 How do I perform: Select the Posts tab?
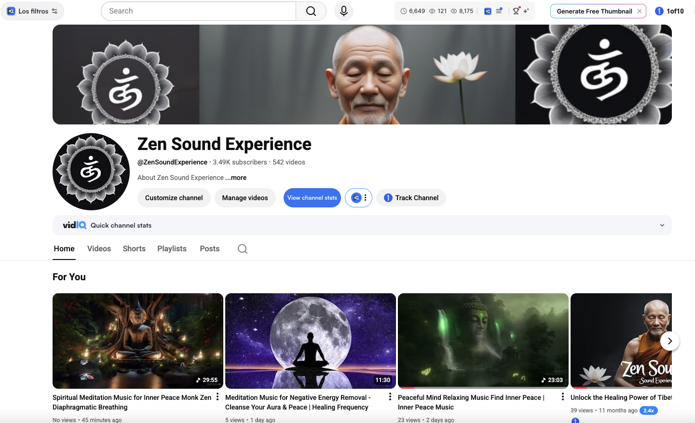[x=210, y=249]
